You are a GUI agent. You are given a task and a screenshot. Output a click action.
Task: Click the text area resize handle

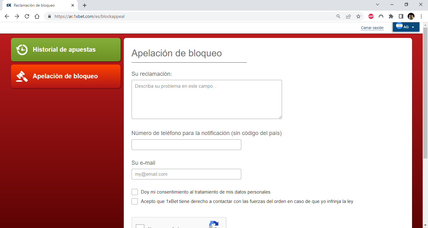pos(280,117)
